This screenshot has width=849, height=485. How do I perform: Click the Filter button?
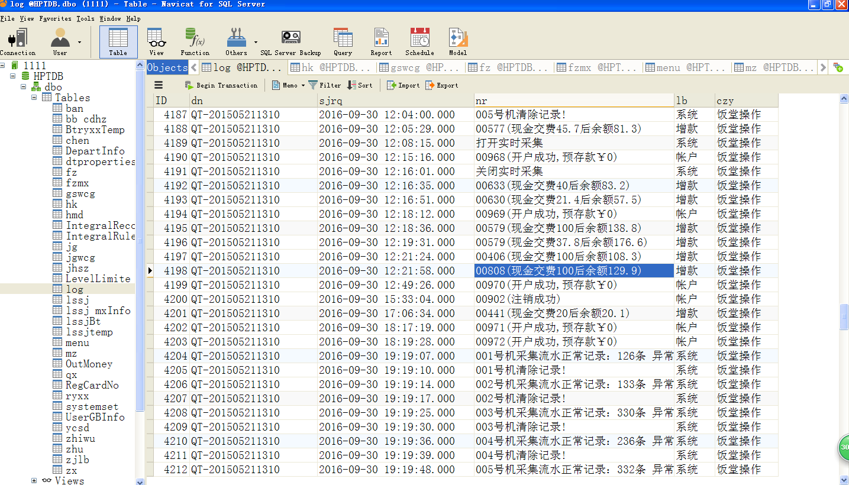(325, 85)
